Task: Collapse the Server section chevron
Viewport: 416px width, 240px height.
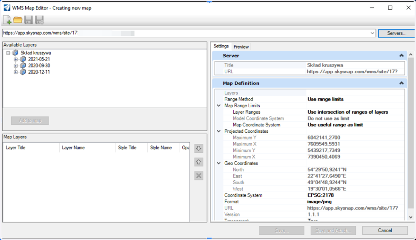Action: point(401,55)
